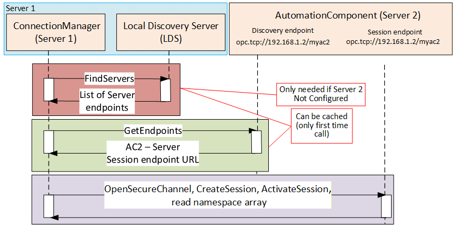
Task: Select the Session endpoint label
Action: coord(395,32)
